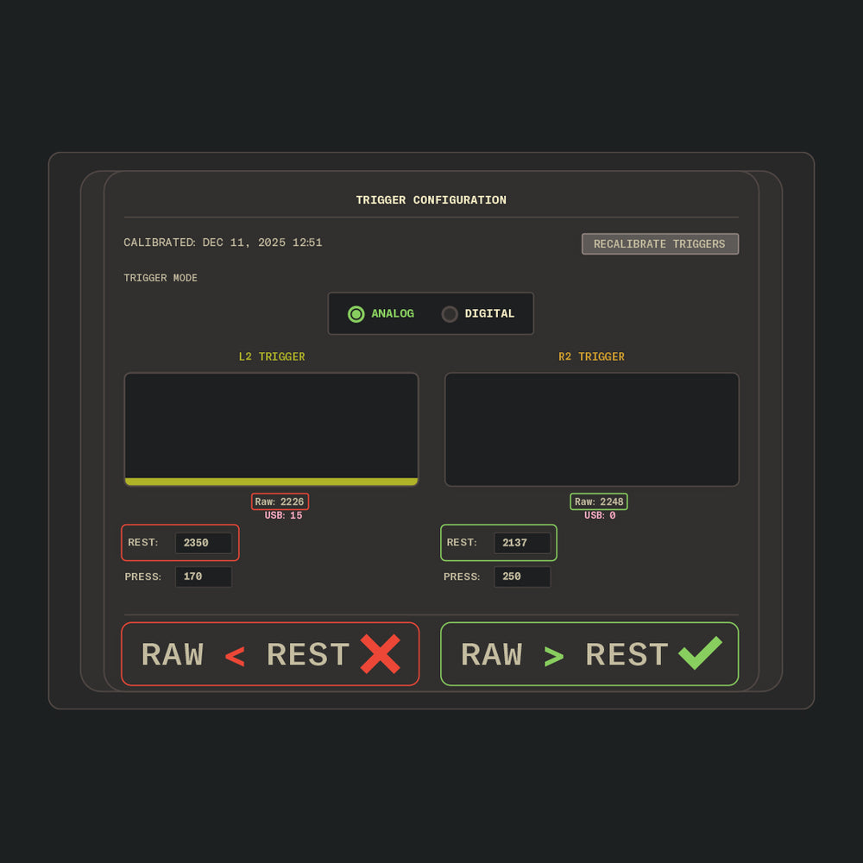This screenshot has width=863, height=863.
Task: Edit the L2 REST value 2350
Action: 203,543
